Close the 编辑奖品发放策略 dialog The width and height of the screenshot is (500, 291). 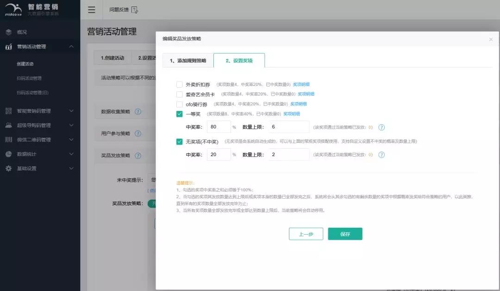pos(491,39)
